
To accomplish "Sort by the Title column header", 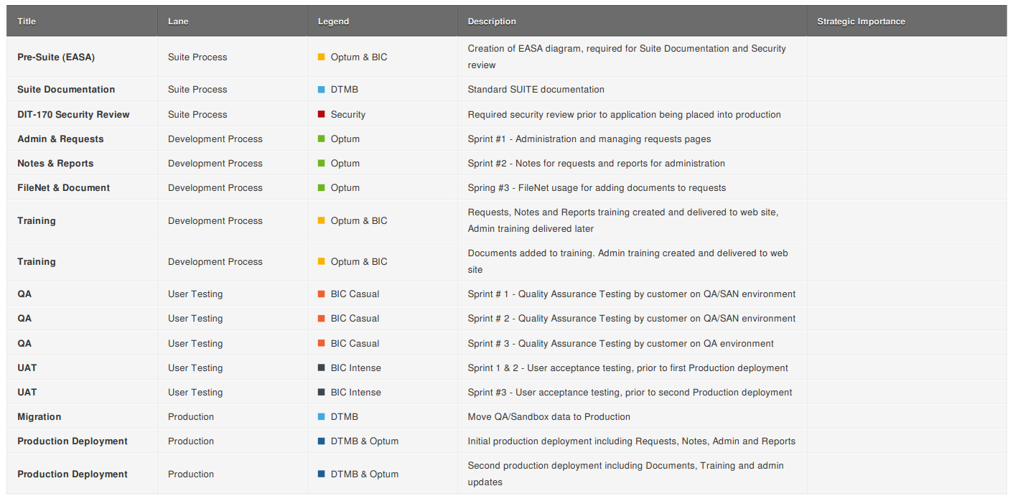I will [x=82, y=22].
